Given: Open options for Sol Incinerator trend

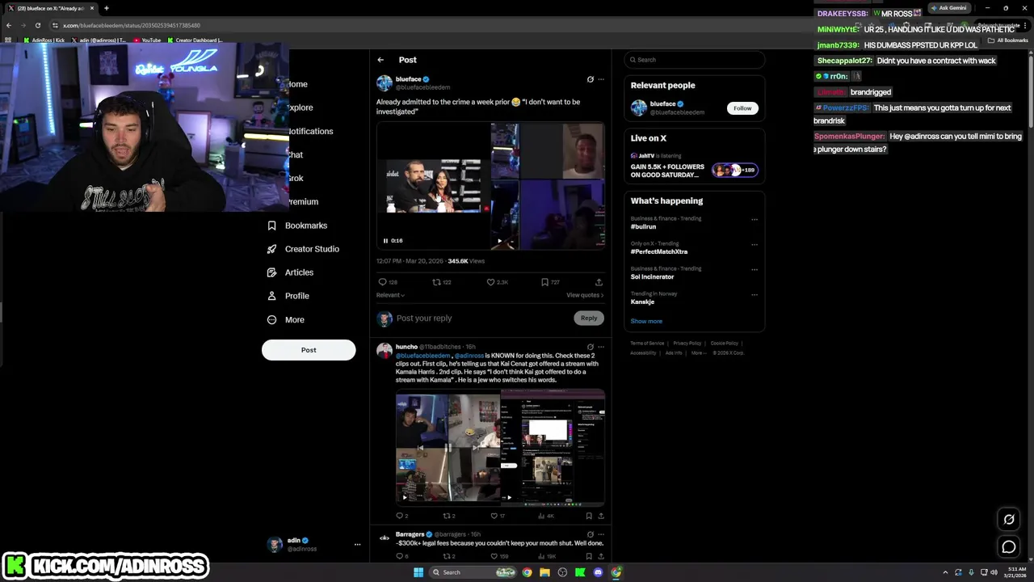Looking at the screenshot, I should click(x=754, y=269).
